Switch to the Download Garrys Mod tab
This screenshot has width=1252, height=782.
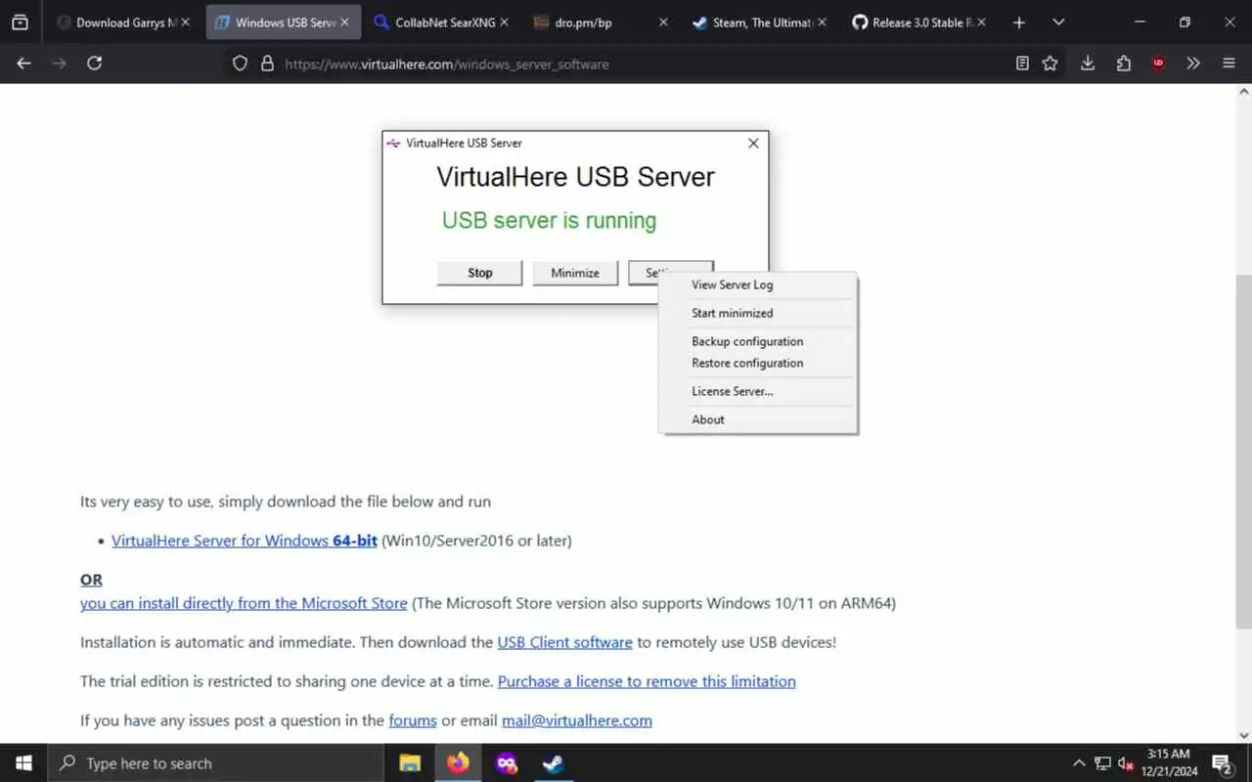point(122,22)
